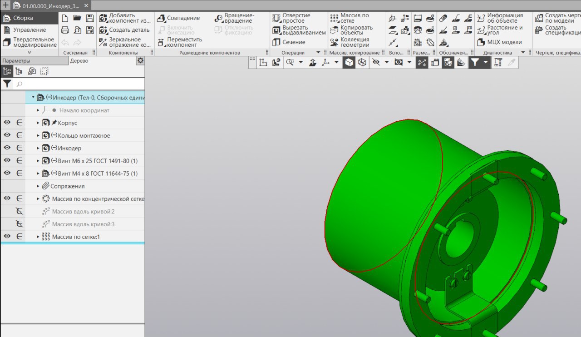Add a component from file
The width and height of the screenshot is (581, 337).
coord(125,18)
